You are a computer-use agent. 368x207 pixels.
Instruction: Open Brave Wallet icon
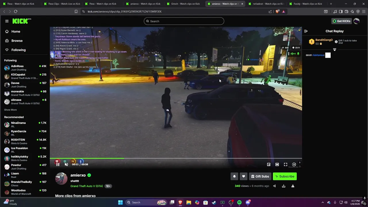coord(346,11)
